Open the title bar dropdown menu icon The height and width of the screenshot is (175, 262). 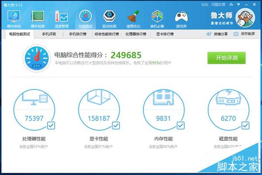coord(238,4)
